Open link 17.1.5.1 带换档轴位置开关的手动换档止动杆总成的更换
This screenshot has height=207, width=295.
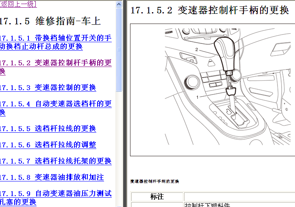click(x=56, y=42)
